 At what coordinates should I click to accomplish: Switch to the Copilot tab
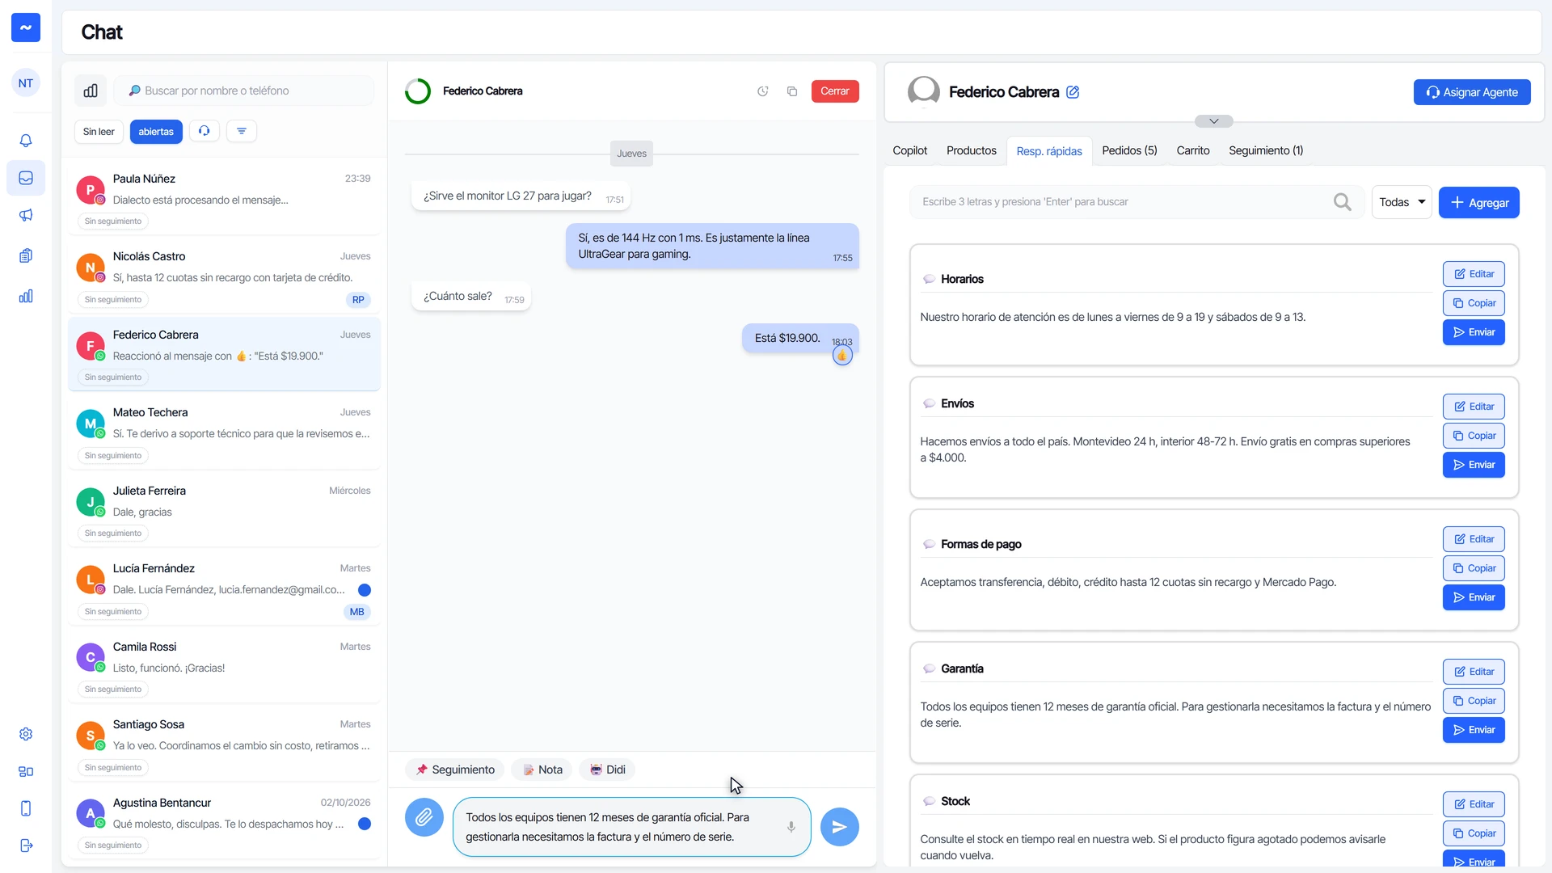coord(909,150)
